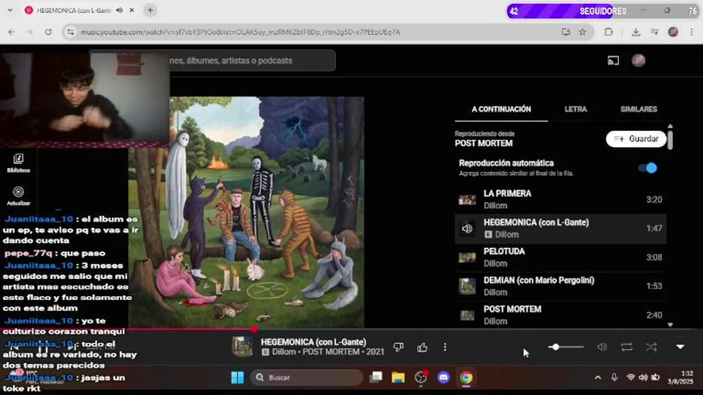Viewport: 703px width, 395px height.
Task: Like the current song with thumbs up
Action: pyautogui.click(x=422, y=347)
